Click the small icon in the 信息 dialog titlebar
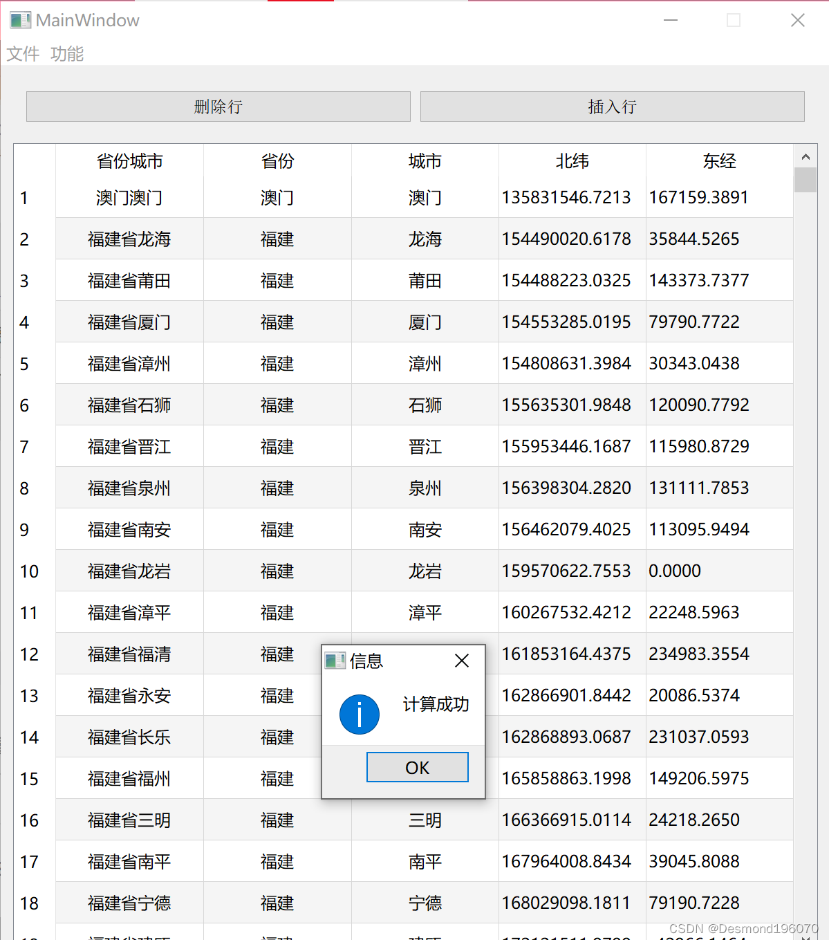This screenshot has width=829, height=940. (x=335, y=661)
